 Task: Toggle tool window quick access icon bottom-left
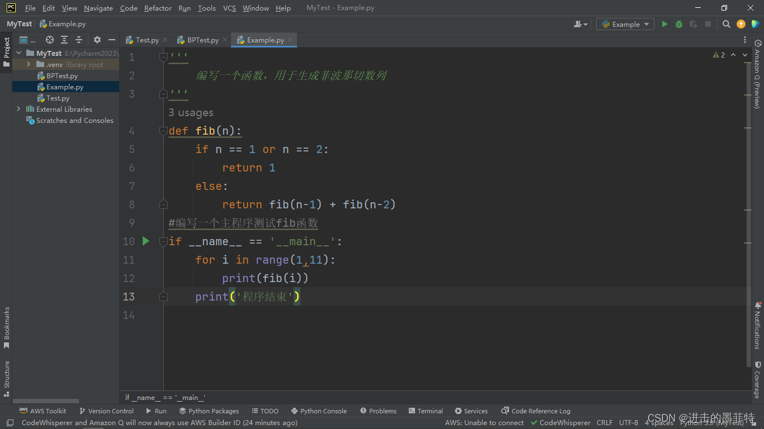[10, 423]
